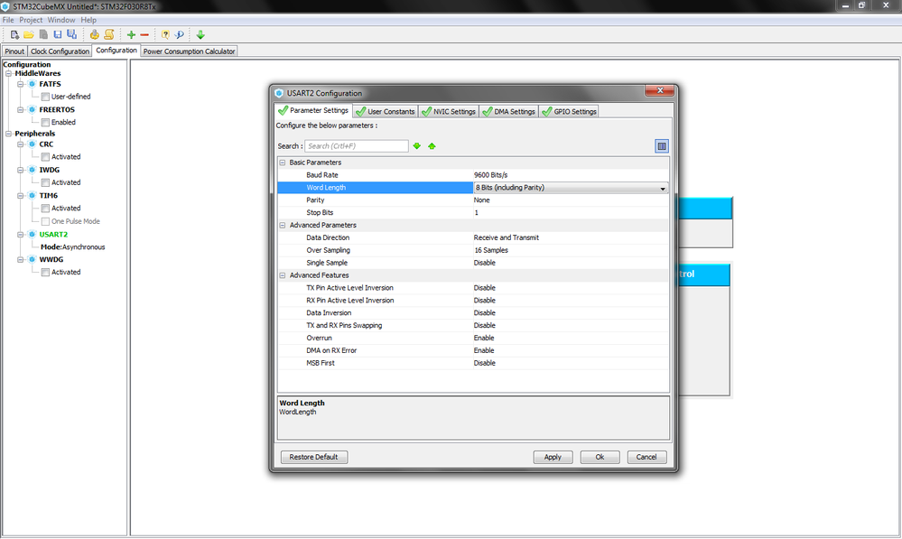Click the blue info magnifier toolbar icon
This screenshot has height=539, width=902.
180,34
